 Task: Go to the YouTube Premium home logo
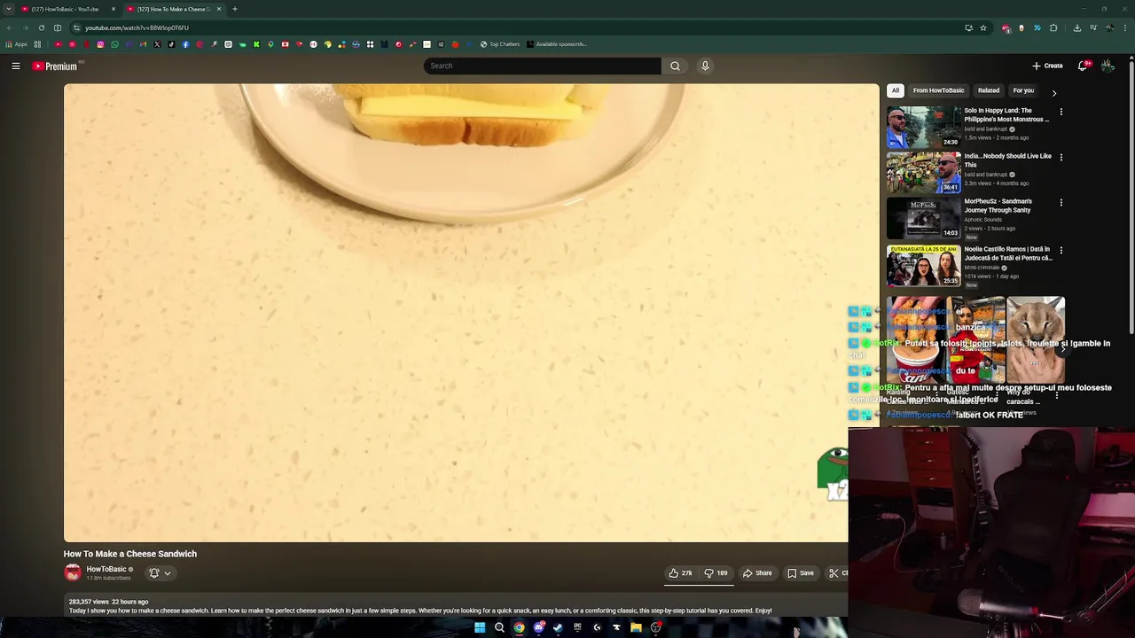click(55, 66)
